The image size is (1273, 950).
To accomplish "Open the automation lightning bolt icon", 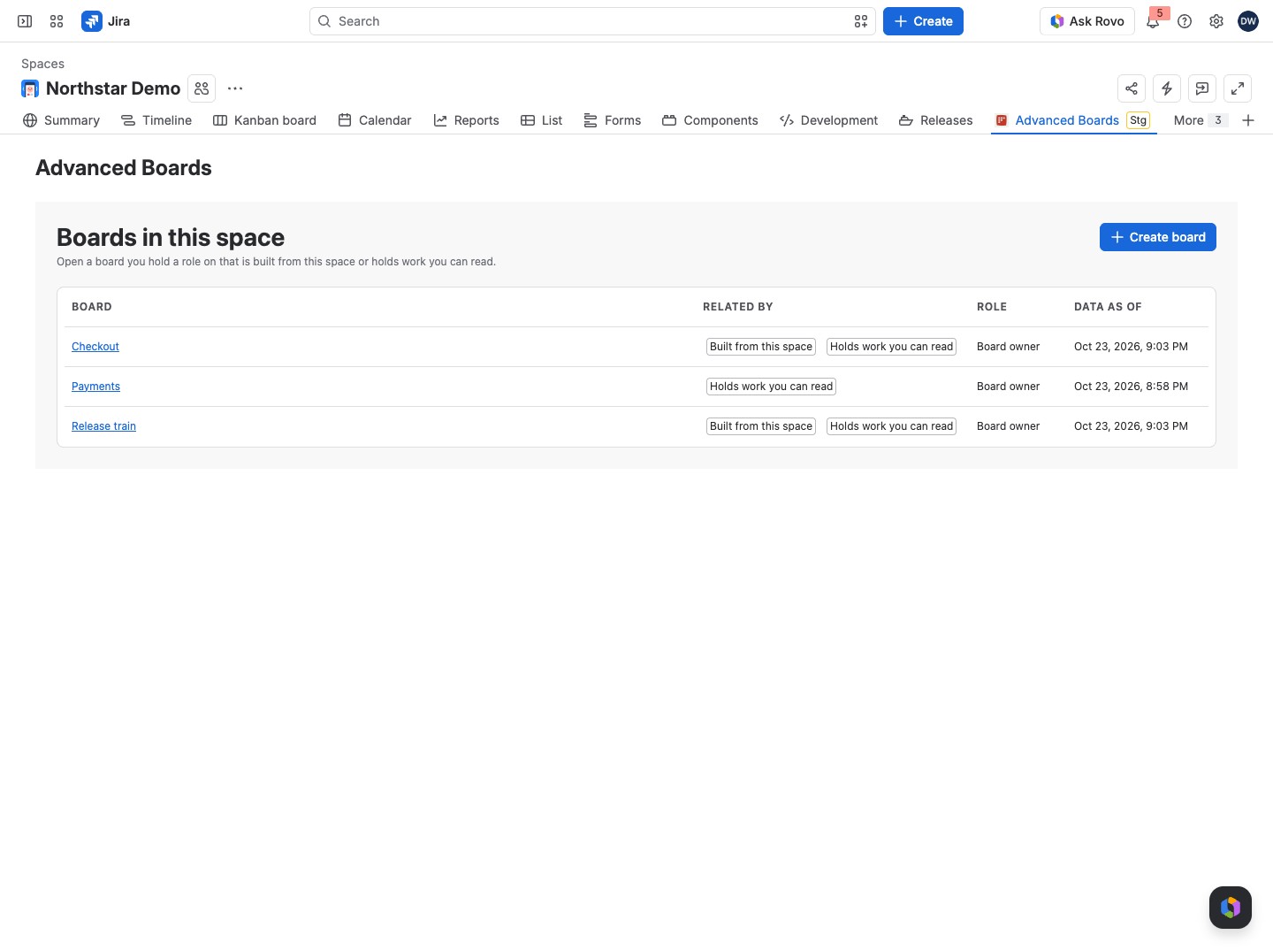I will tap(1167, 88).
